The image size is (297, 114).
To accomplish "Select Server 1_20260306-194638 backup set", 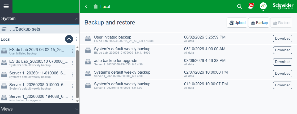I will (x=38, y=98).
